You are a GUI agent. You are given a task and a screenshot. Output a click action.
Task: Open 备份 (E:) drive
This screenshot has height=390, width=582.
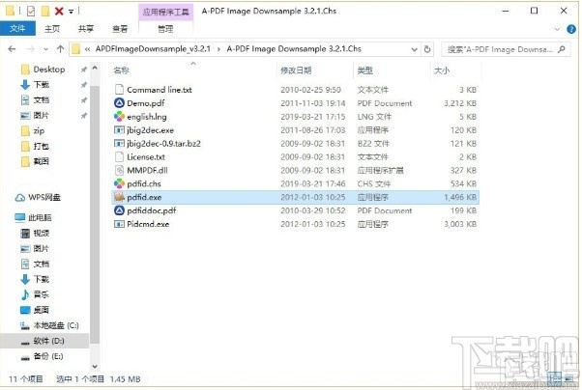42,356
